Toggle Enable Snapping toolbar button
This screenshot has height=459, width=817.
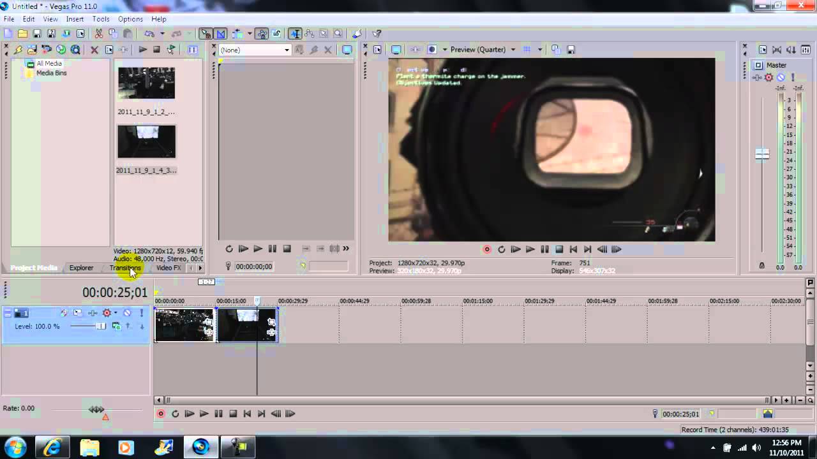(x=206, y=34)
